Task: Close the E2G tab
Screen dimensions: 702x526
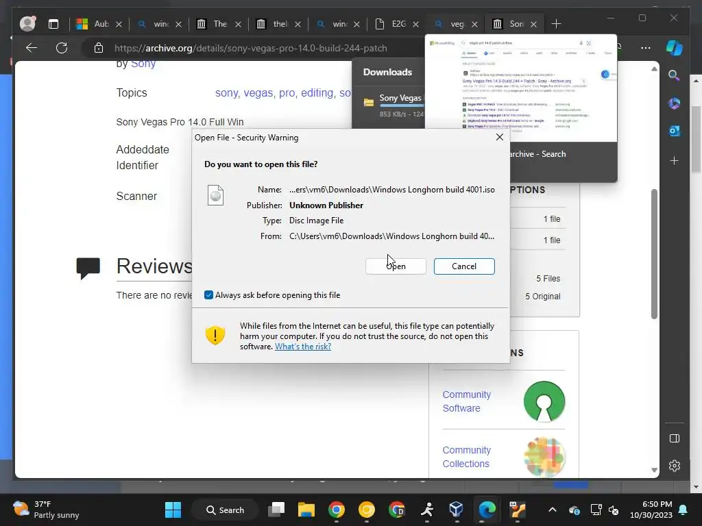Action: tap(415, 24)
